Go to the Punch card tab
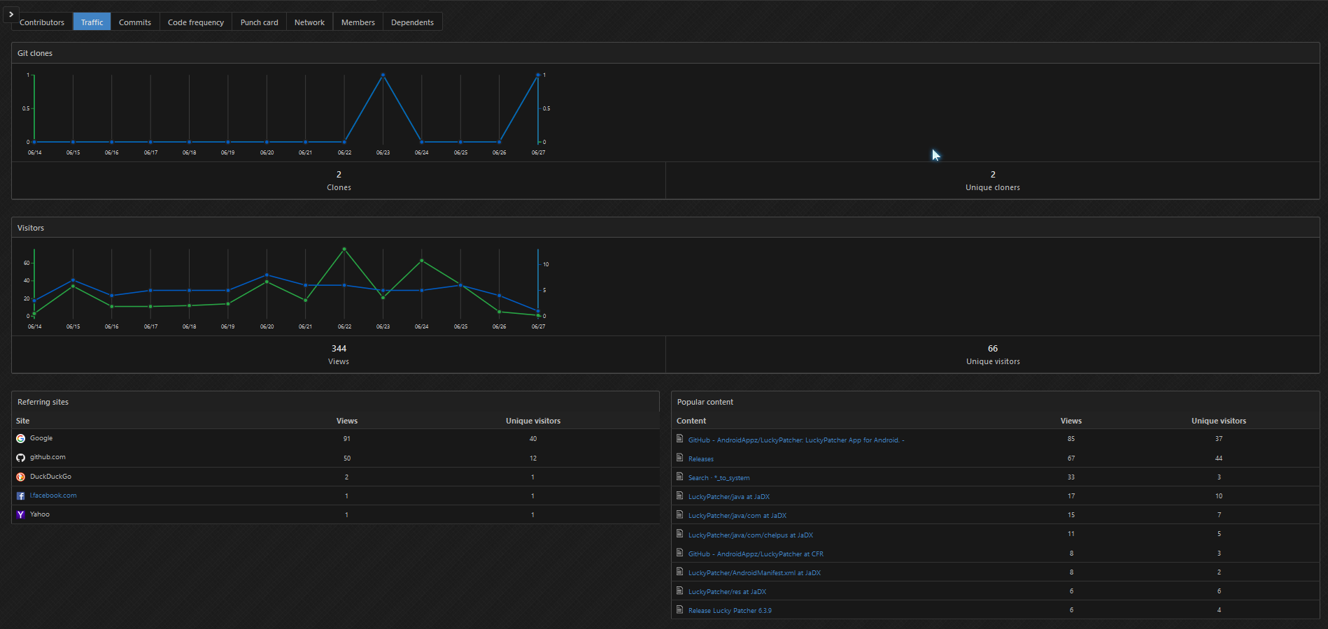The image size is (1328, 629). [x=259, y=22]
